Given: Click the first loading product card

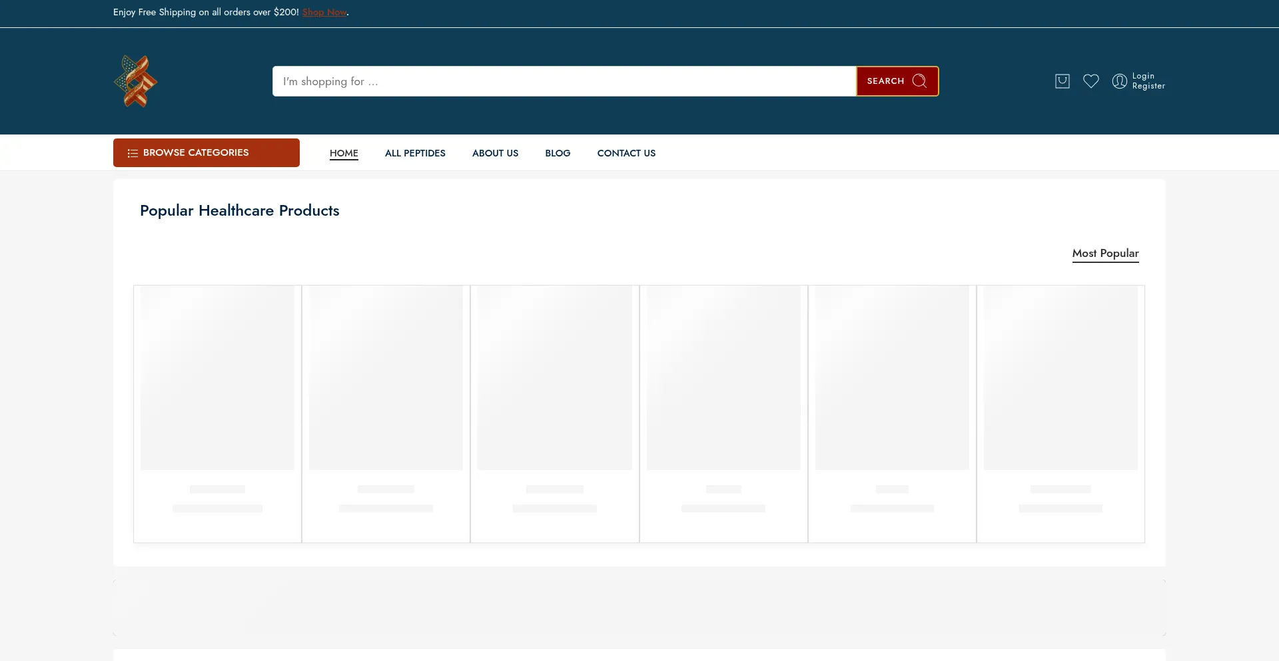Looking at the screenshot, I should (217, 413).
